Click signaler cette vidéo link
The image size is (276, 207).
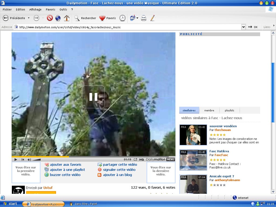pos(119,170)
